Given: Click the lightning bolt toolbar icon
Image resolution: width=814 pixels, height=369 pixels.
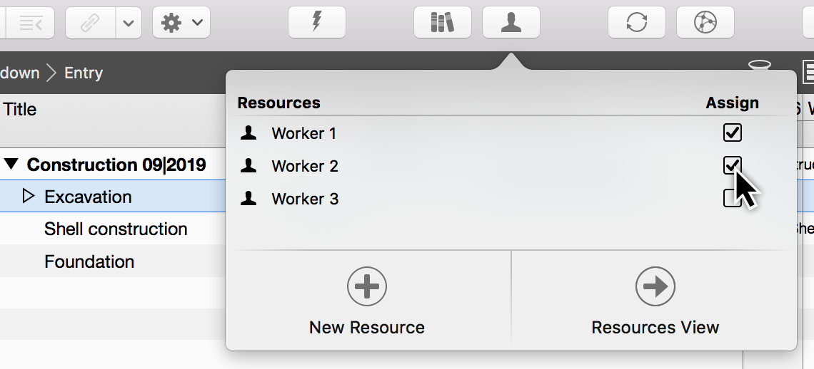Looking at the screenshot, I should (317, 22).
